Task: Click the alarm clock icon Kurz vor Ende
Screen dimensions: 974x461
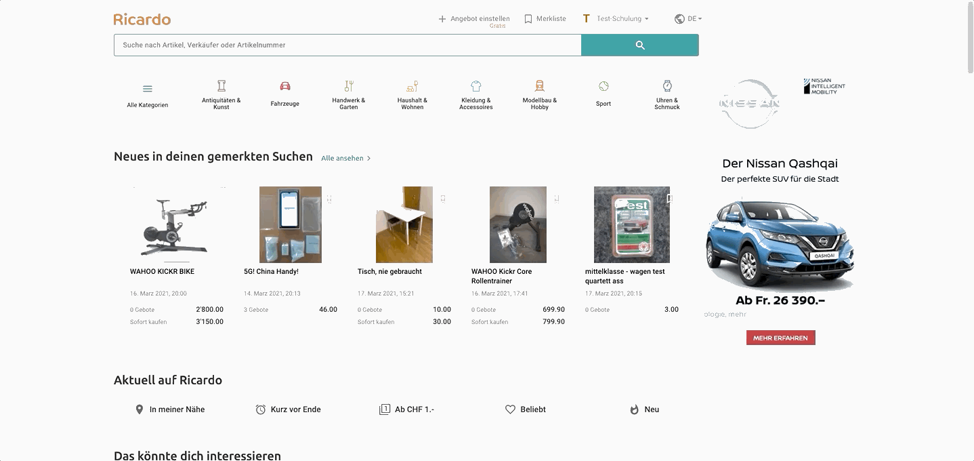Action: tap(261, 409)
